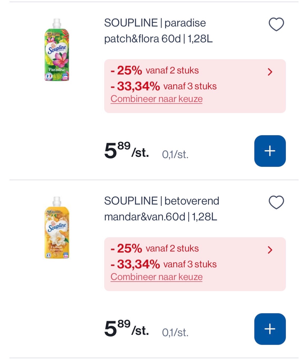The width and height of the screenshot is (308, 364).
Task: Tap '-33,34% vanaf 3 stuks' on paradise promo
Action: pyautogui.click(x=163, y=86)
